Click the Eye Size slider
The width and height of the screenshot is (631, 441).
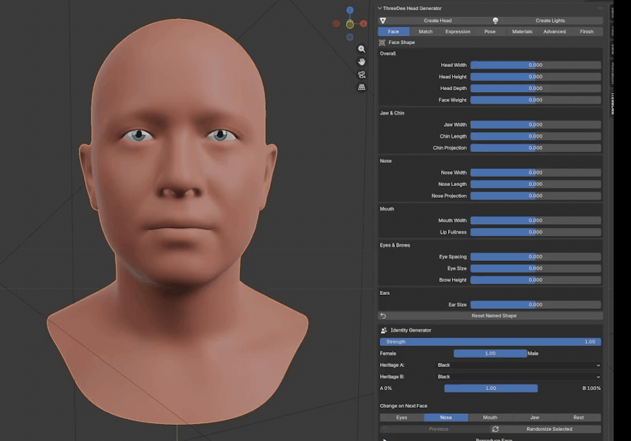(x=536, y=268)
